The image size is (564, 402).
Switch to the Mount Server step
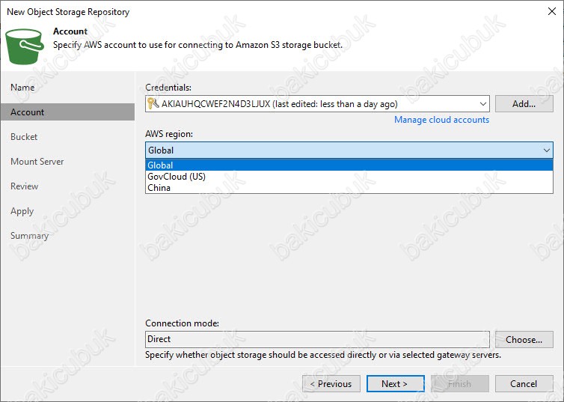pyautogui.click(x=37, y=162)
